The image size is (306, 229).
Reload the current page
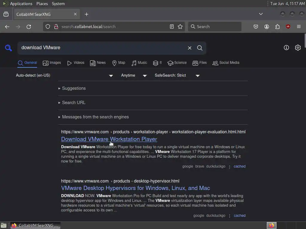[29, 27]
